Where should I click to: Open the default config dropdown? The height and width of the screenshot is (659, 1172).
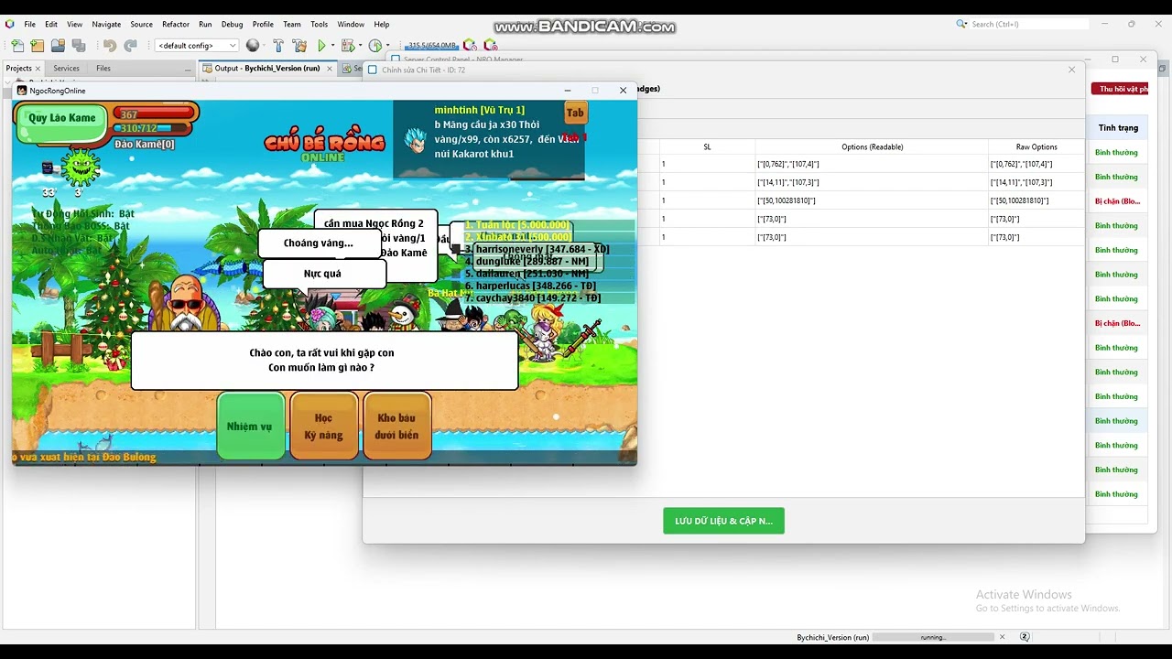click(x=197, y=45)
